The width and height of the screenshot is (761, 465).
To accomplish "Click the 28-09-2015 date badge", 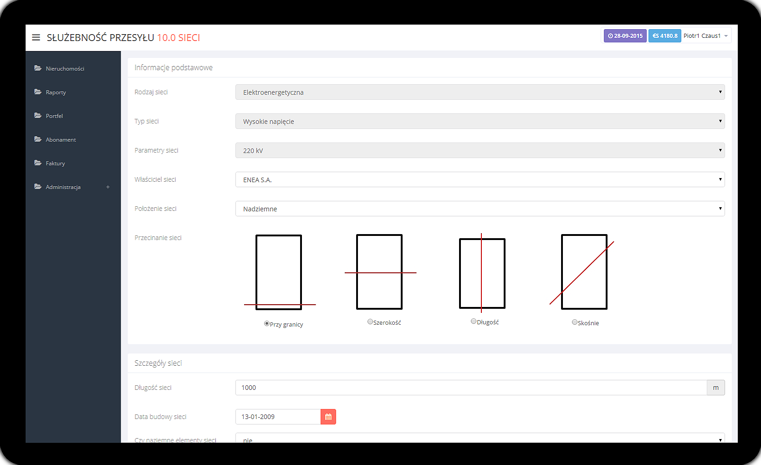I will pos(625,36).
